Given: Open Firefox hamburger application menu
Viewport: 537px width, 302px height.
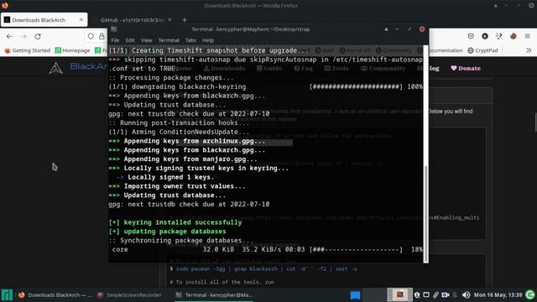Looking at the screenshot, I should (x=528, y=36).
